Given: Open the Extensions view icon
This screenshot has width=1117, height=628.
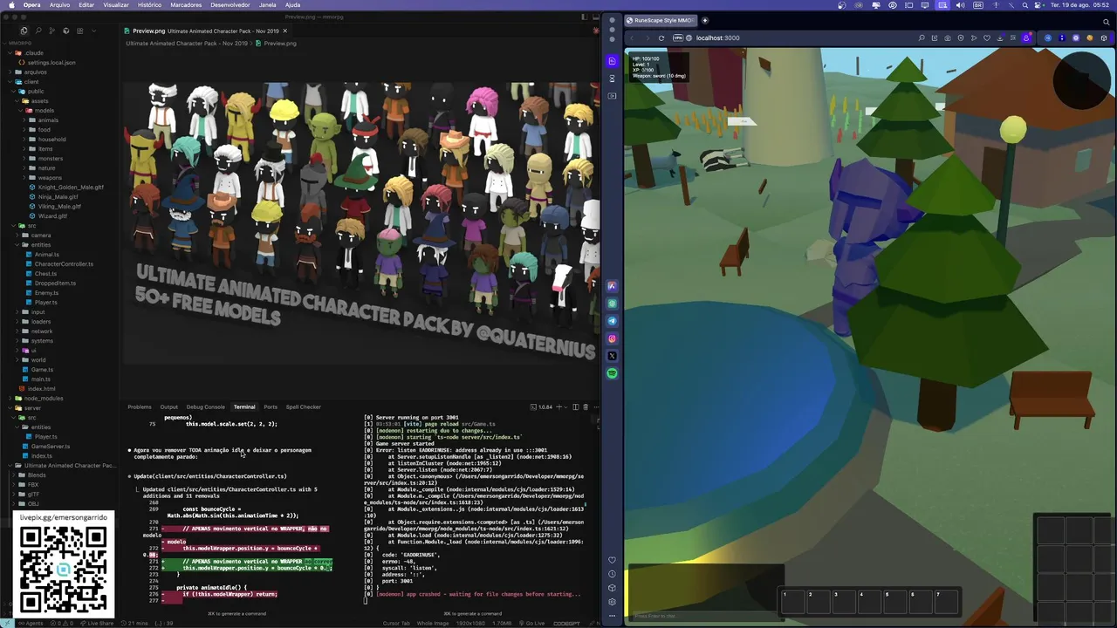Looking at the screenshot, I should coord(79,31).
